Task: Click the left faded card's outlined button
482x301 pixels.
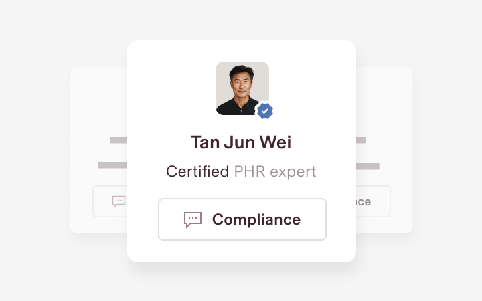Action: [x=110, y=201]
